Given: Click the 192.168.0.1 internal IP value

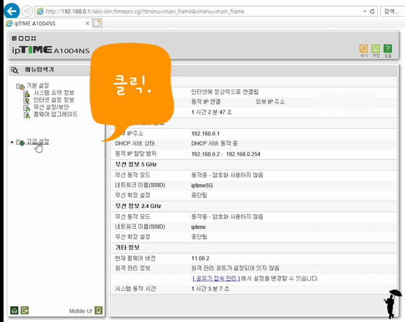Looking at the screenshot, I should 206,133.
